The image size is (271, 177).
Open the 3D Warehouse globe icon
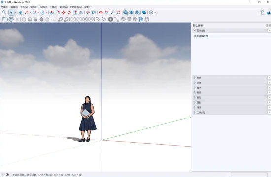click(126, 13)
